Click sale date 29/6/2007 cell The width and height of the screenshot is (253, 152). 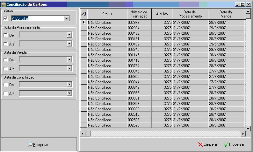click(x=226, y=49)
